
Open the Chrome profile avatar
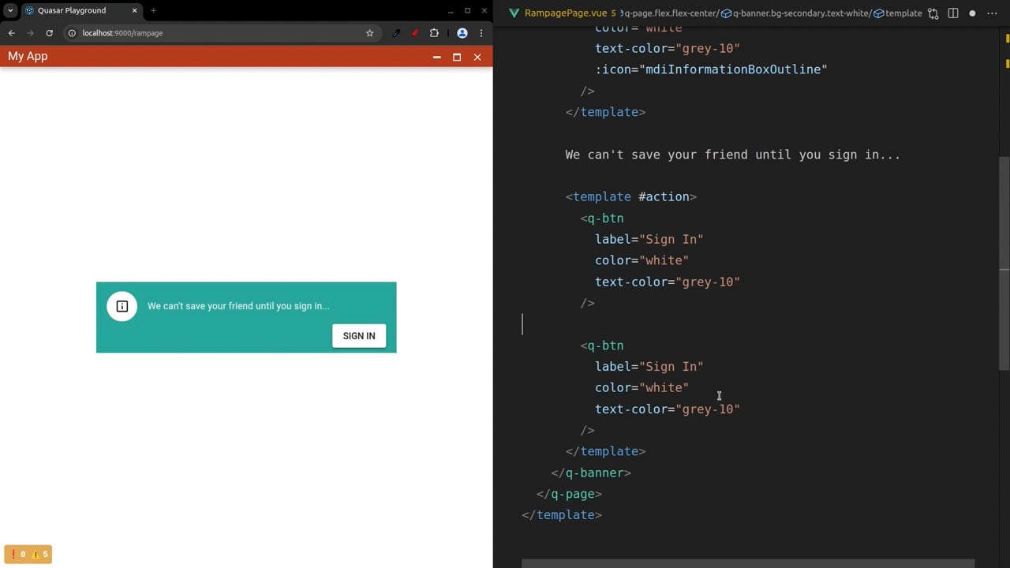point(462,33)
